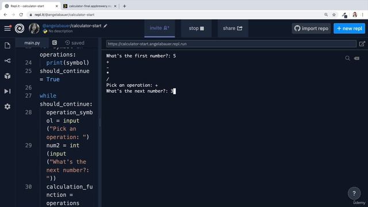The height and width of the screenshot is (207, 368).
Task: Open the Files panel icon
Action: pos(7,45)
